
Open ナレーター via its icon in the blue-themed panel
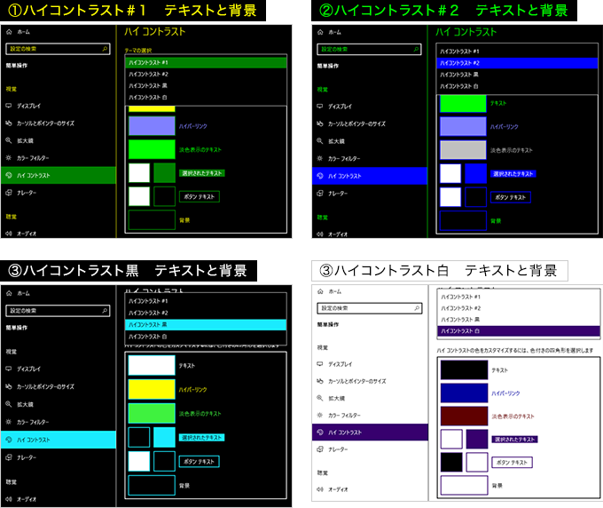320,193
